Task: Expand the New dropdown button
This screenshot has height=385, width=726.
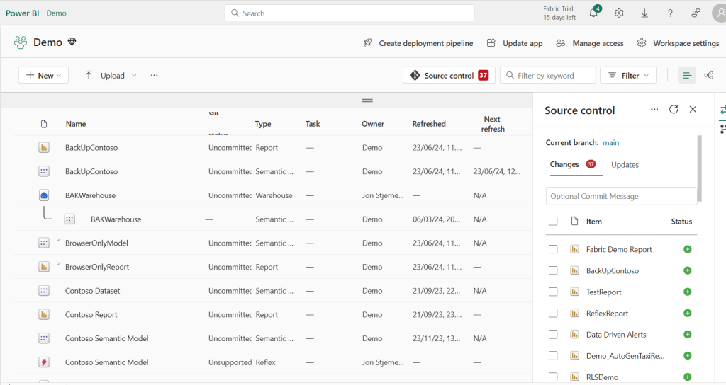Action: [x=43, y=76]
